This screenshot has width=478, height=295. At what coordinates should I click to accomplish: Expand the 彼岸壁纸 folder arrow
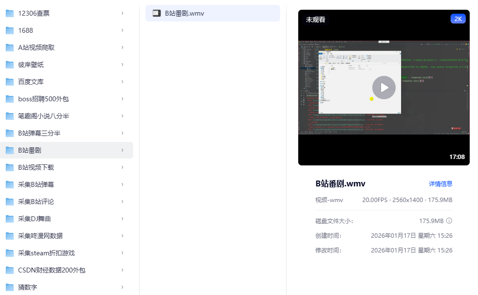[122, 65]
